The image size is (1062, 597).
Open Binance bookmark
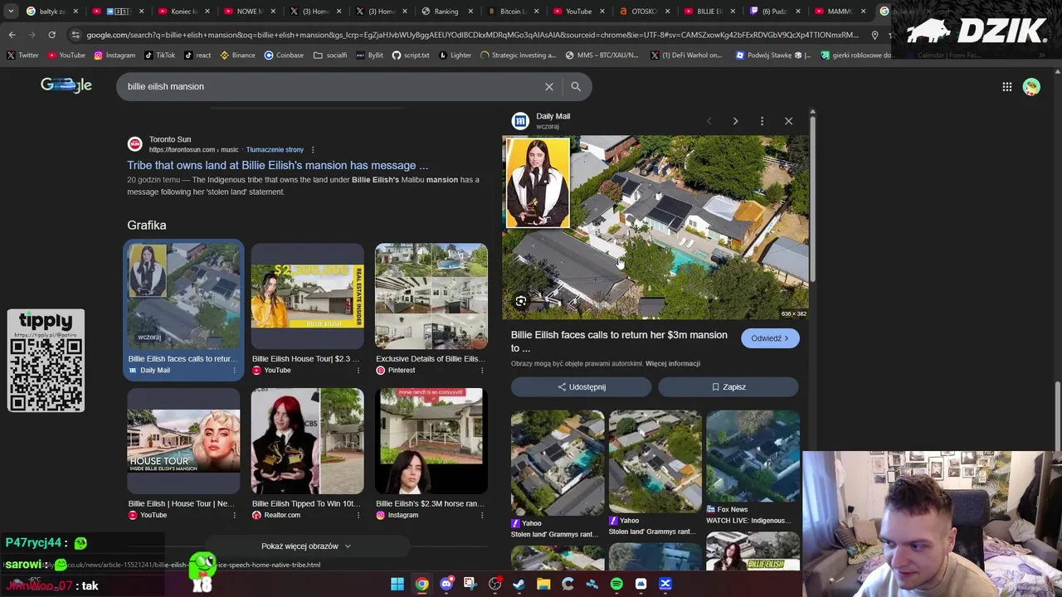click(x=237, y=56)
